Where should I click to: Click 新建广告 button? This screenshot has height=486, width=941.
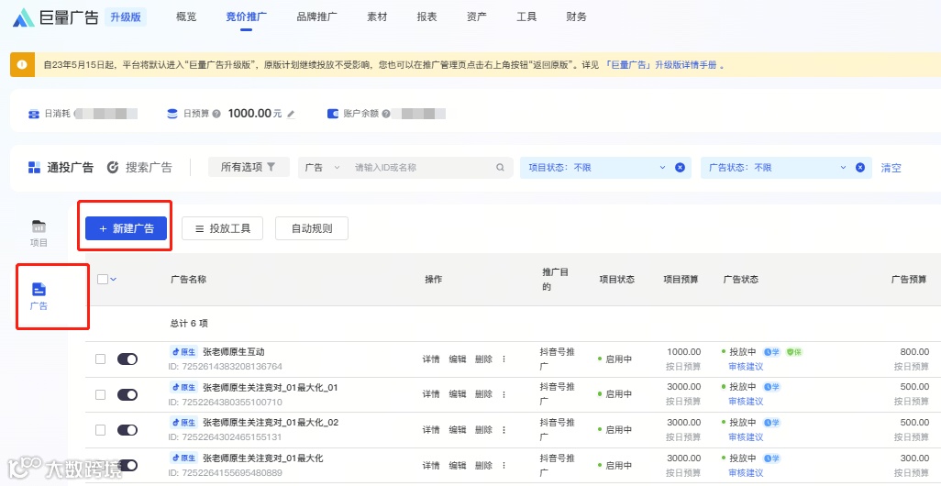(126, 228)
